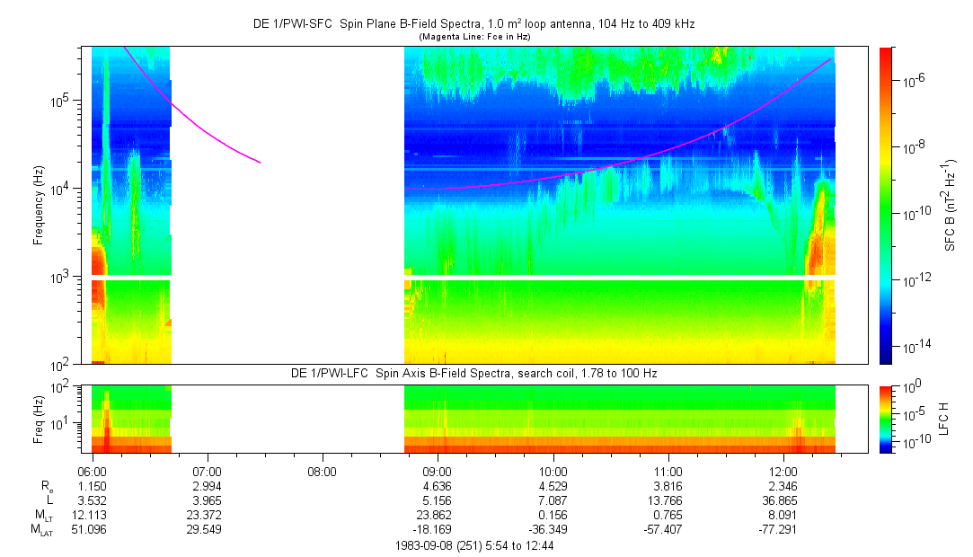Click the L value 36.865

coord(783,501)
